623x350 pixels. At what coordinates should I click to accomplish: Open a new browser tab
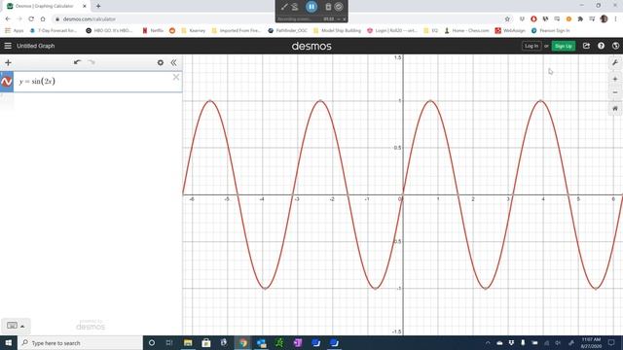tap(98, 6)
